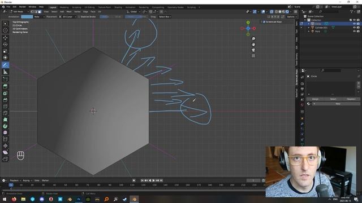
Task: Switch perspective/orthographic grid gizmo
Action: point(253,56)
